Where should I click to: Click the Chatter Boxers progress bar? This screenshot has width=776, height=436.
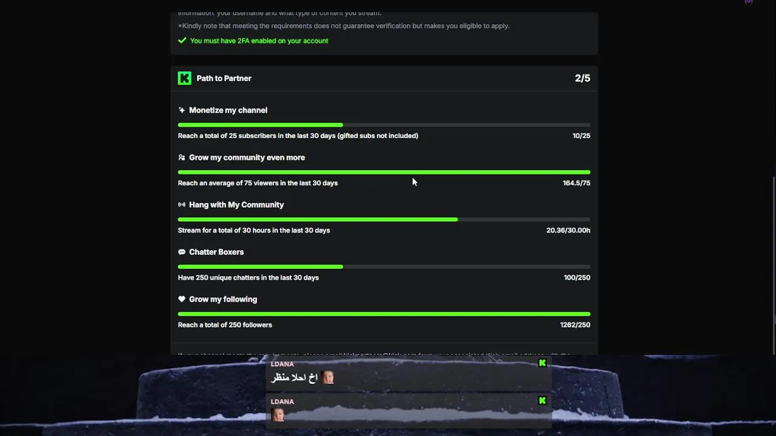[x=384, y=266]
